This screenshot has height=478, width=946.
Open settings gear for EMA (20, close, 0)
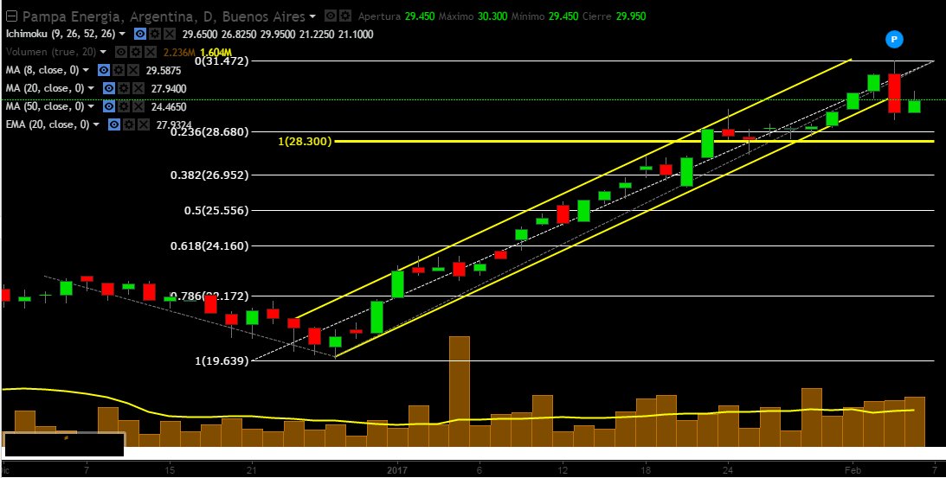128,124
